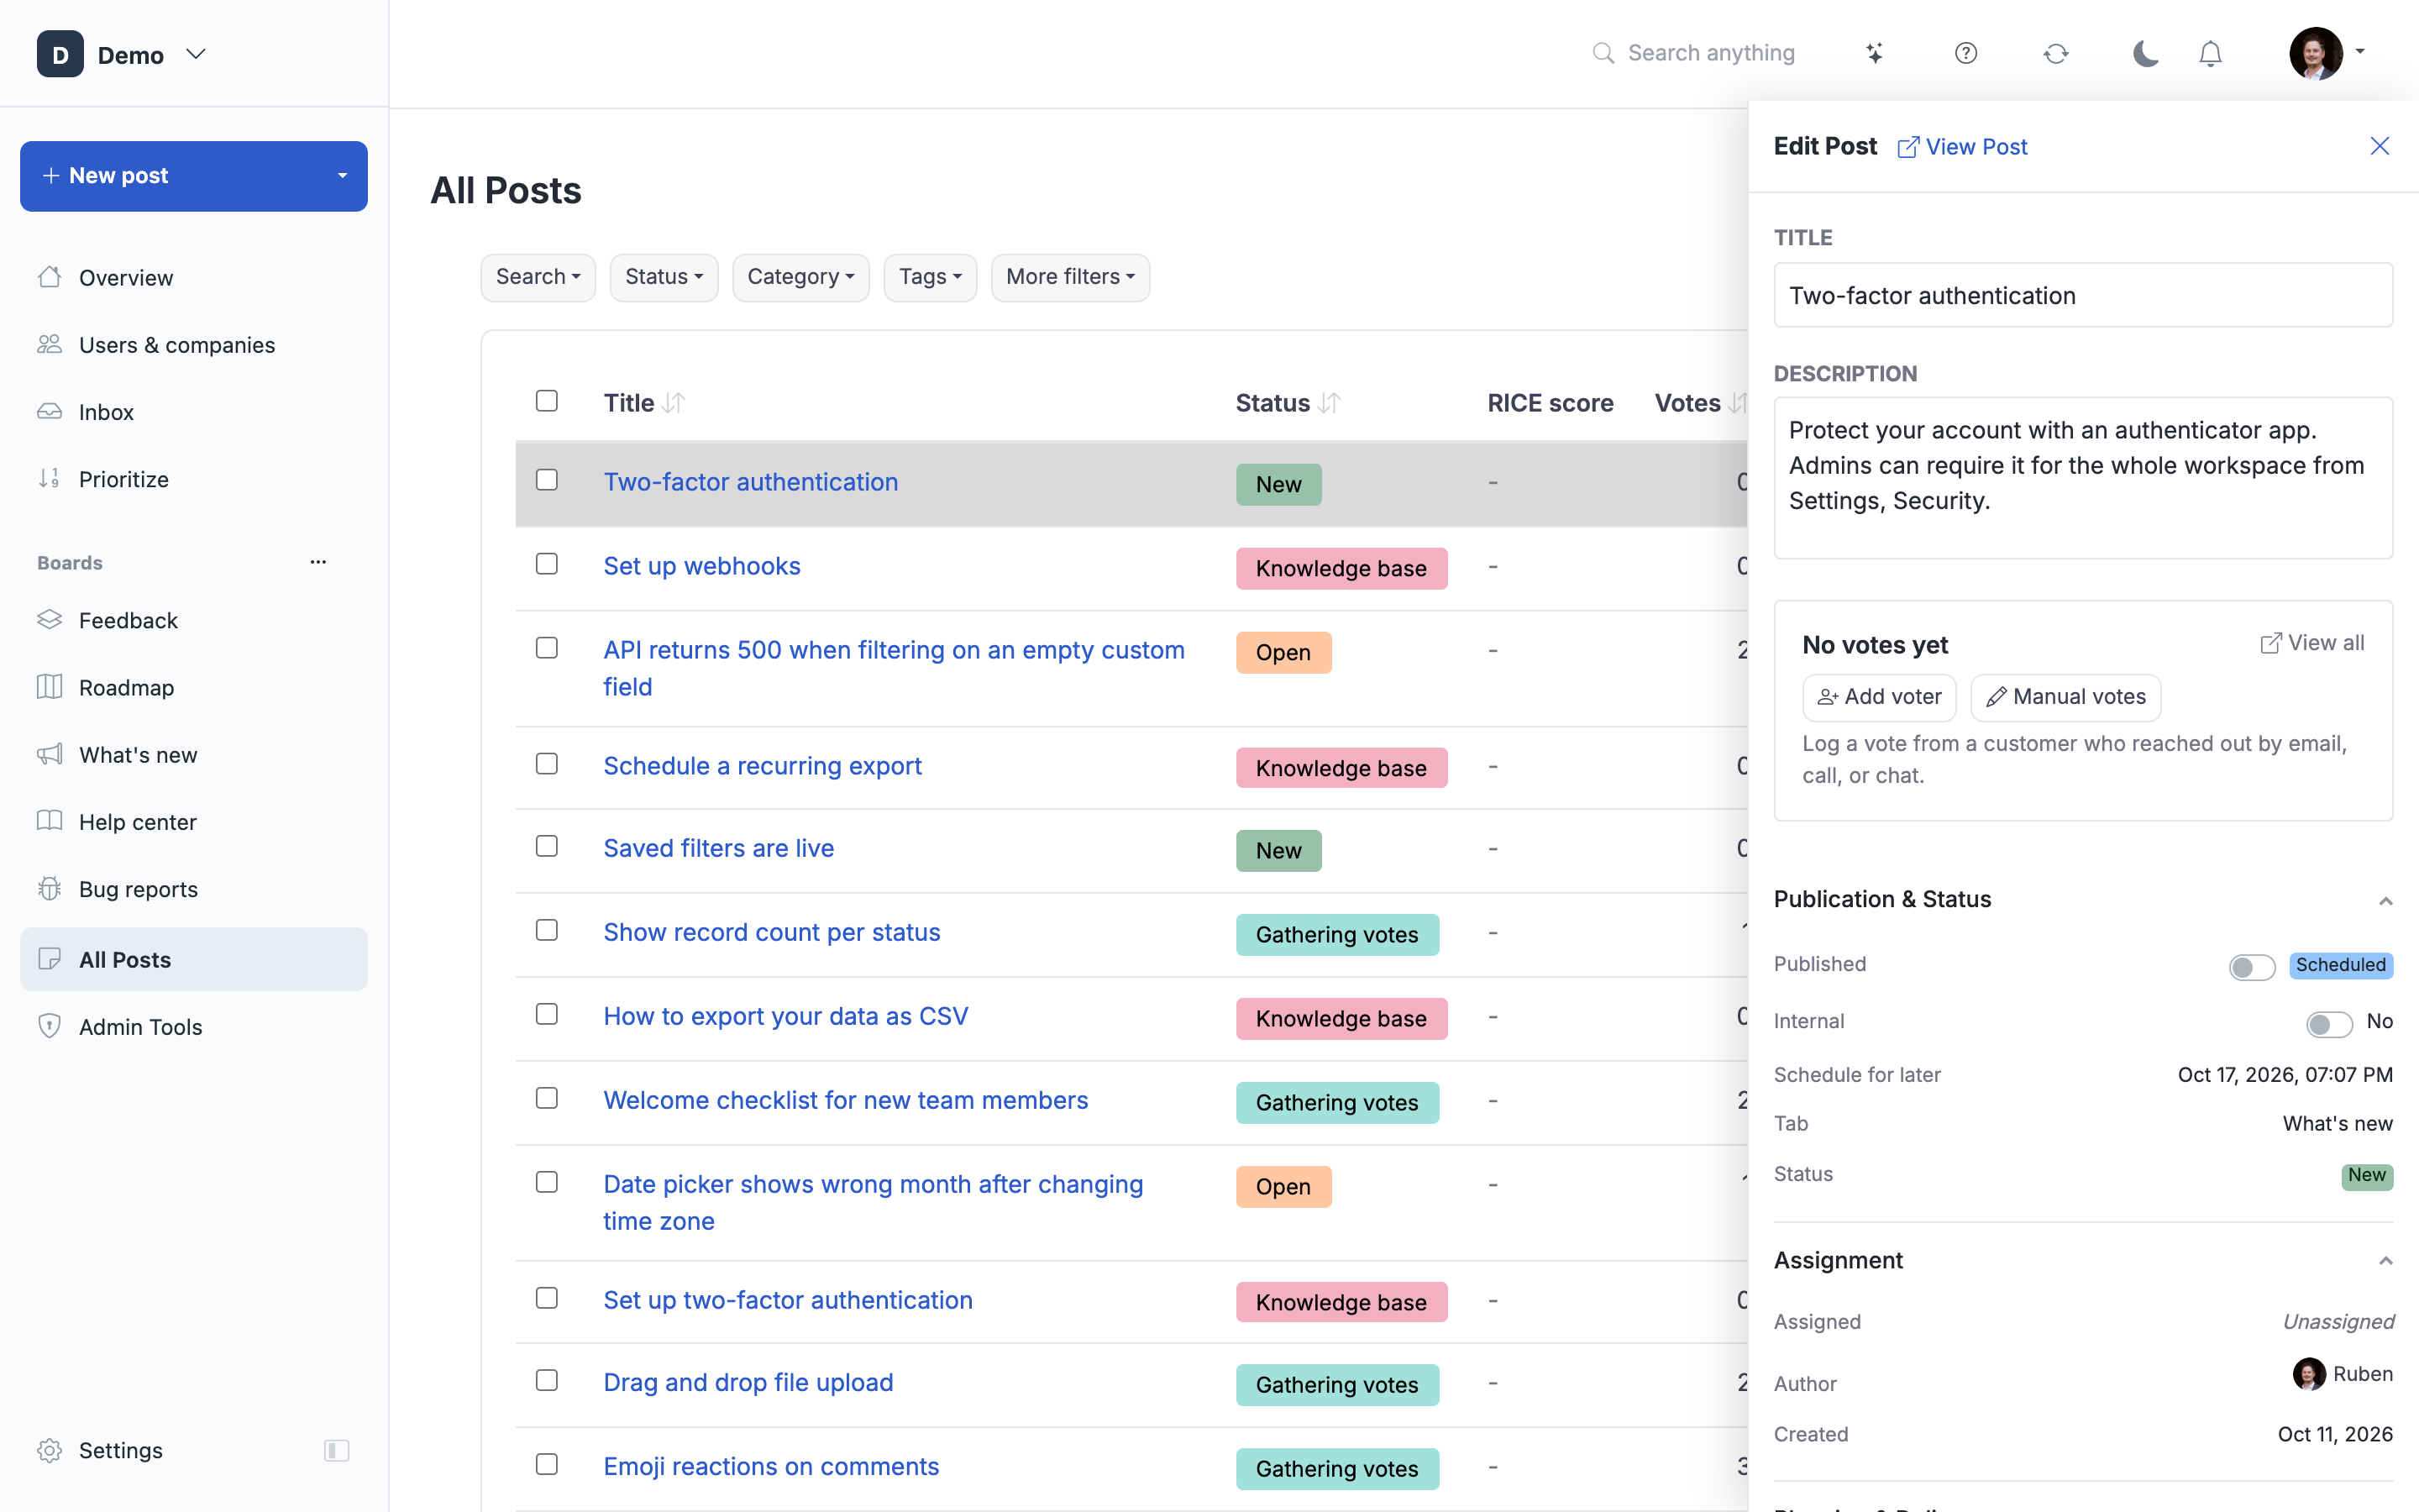This screenshot has width=2419, height=1512.
Task: Check the Set up webhooks row checkbox
Action: coord(547,564)
